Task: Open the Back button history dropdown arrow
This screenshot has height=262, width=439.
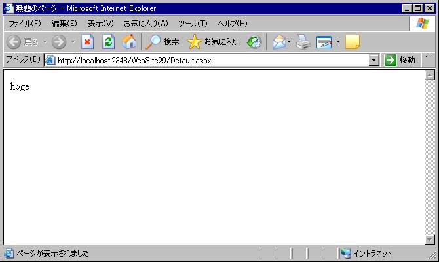Action: click(x=45, y=42)
